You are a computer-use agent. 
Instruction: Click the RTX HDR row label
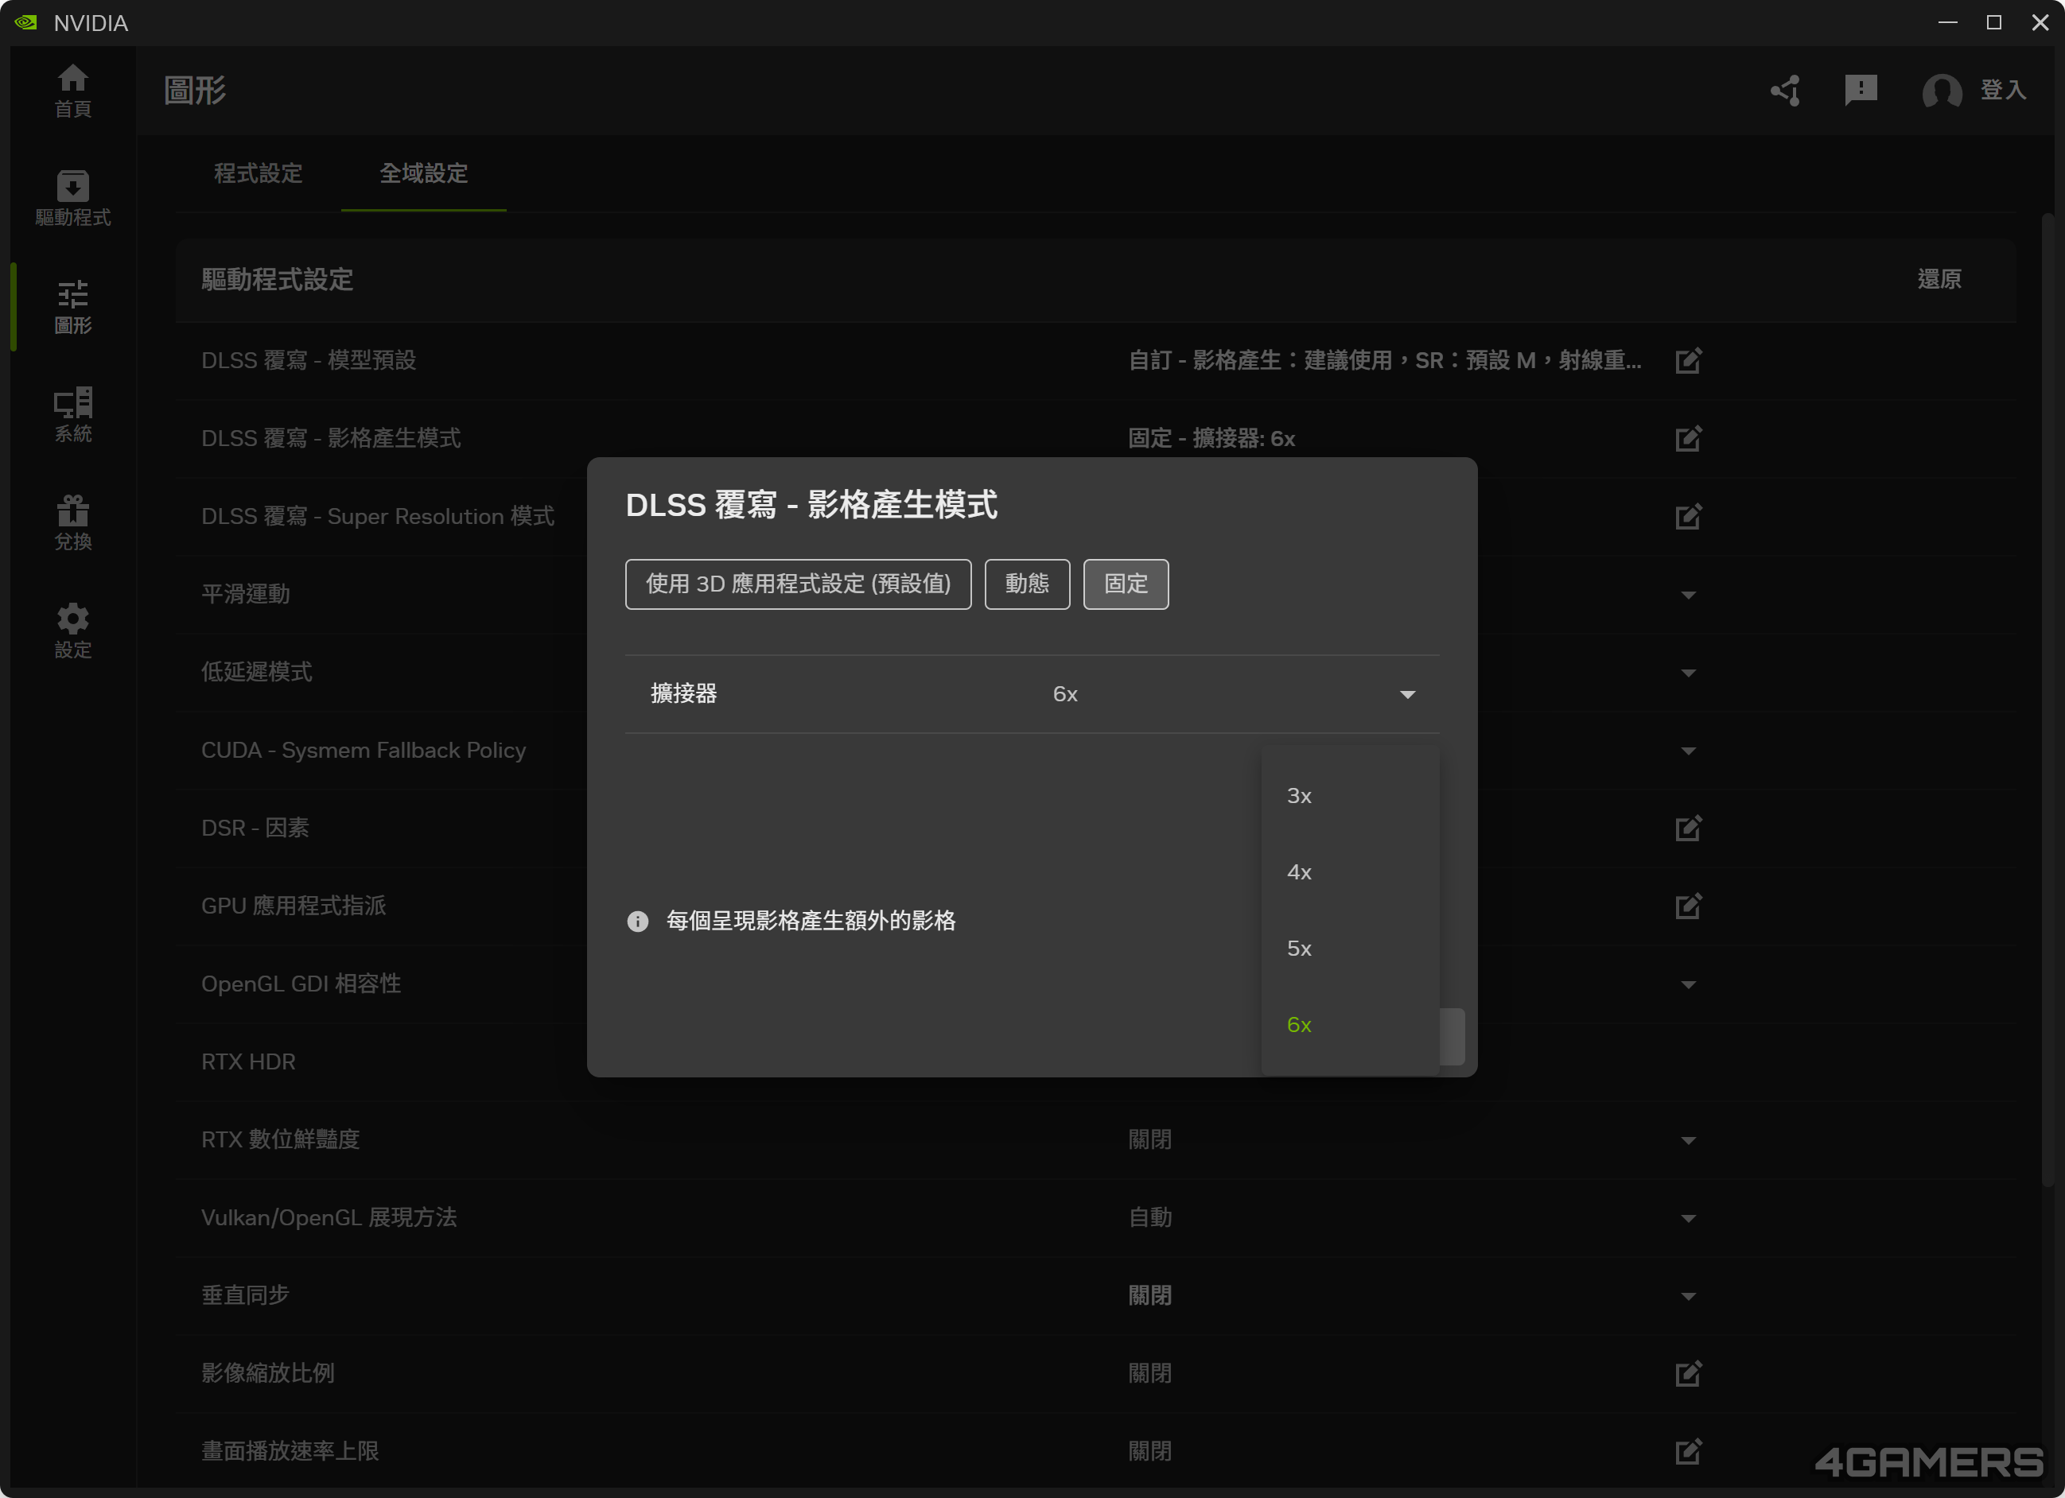click(x=247, y=1062)
